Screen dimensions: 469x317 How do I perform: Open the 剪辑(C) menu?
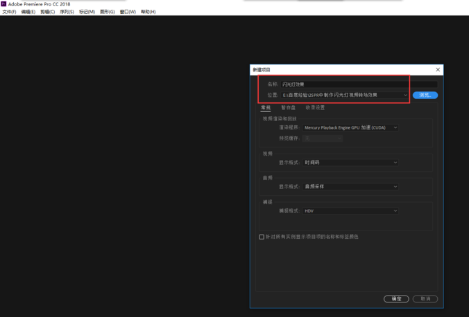point(48,12)
